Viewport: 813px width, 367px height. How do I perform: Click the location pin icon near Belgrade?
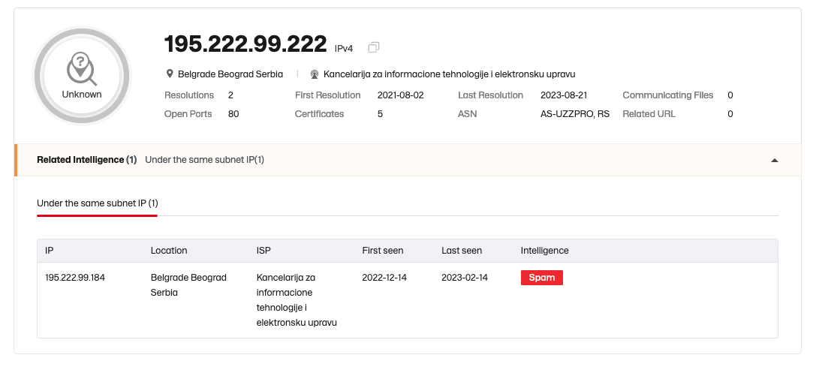pyautogui.click(x=169, y=74)
